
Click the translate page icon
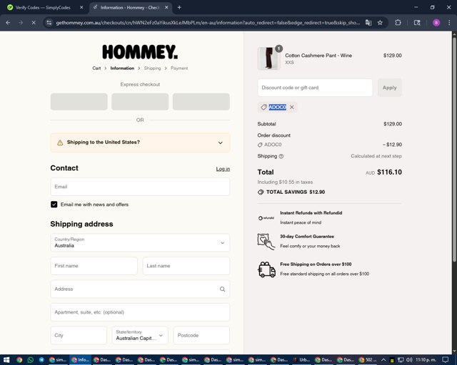tap(368, 22)
